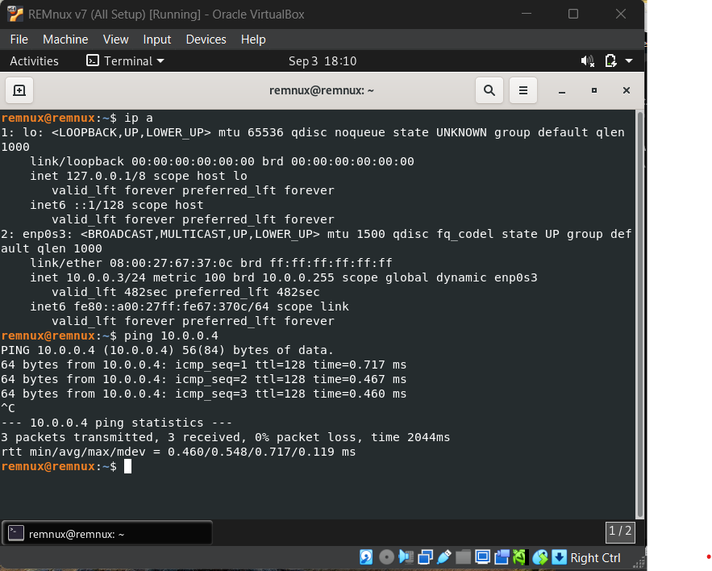Click the '10.0.0.4 ping statistics' header line

point(117,423)
